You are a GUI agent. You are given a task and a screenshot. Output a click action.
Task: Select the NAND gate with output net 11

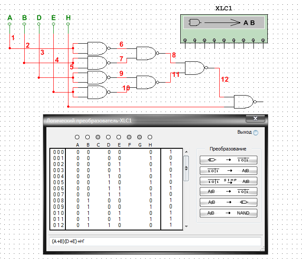pyautogui.click(x=147, y=83)
